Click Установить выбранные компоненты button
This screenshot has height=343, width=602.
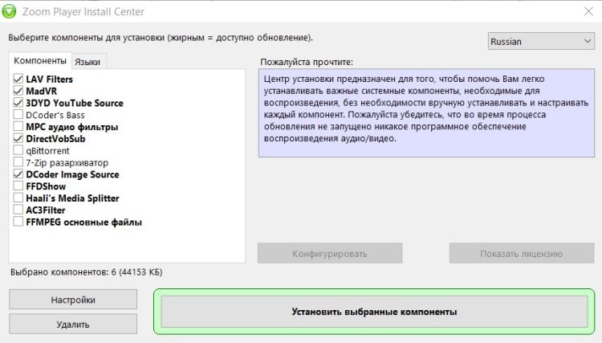pos(374,312)
